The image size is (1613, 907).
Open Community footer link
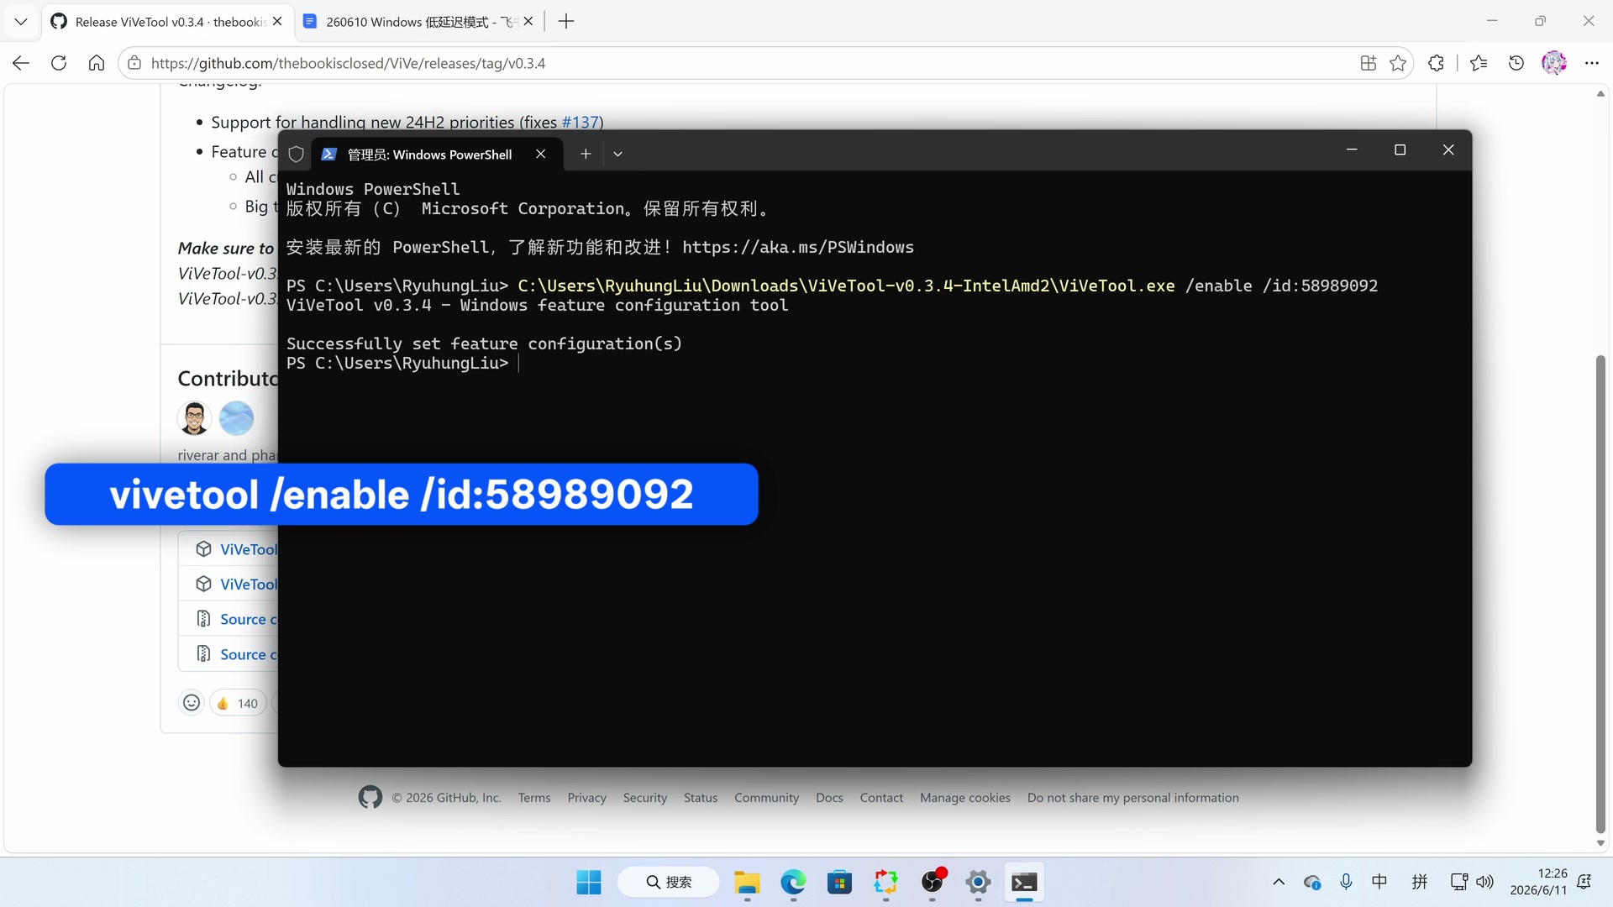[x=766, y=798]
